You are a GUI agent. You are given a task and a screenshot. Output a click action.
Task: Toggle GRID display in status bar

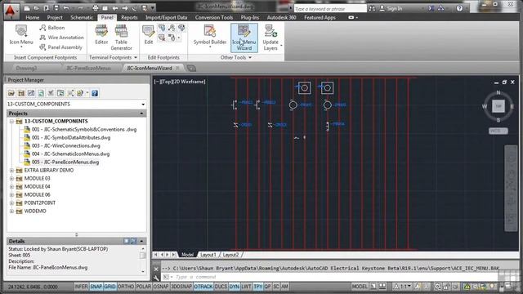tap(110, 287)
